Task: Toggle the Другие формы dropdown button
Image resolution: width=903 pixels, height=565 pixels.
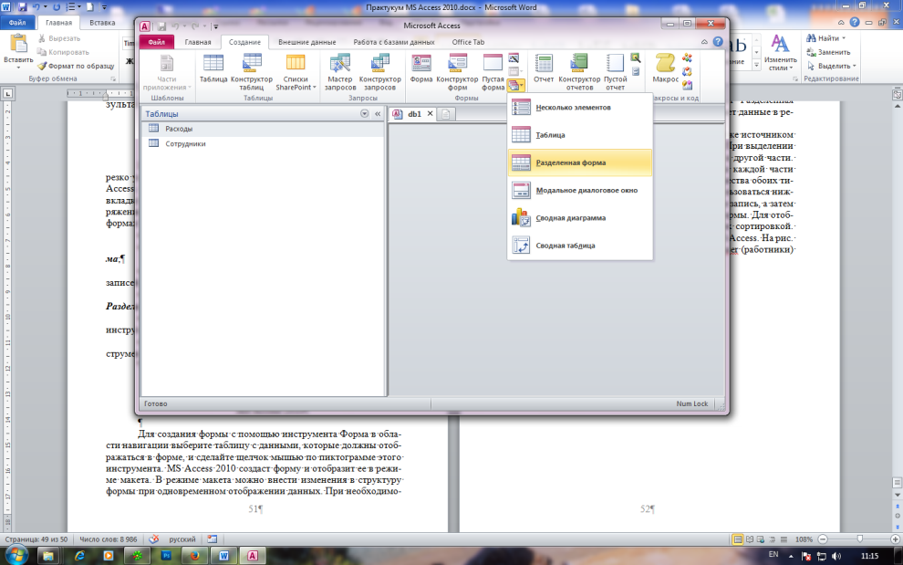Action: (514, 85)
